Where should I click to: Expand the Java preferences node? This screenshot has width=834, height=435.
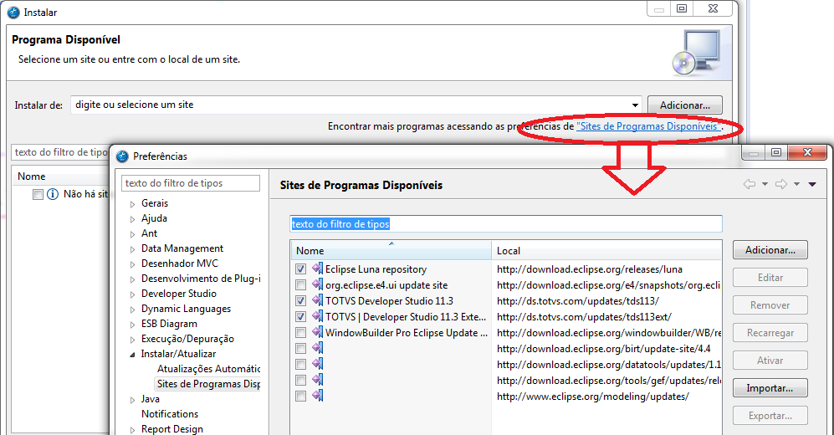pos(132,400)
